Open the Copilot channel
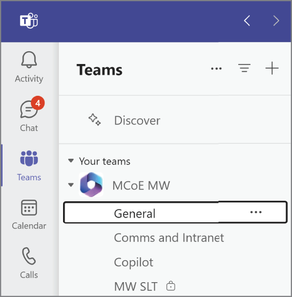 click(134, 262)
